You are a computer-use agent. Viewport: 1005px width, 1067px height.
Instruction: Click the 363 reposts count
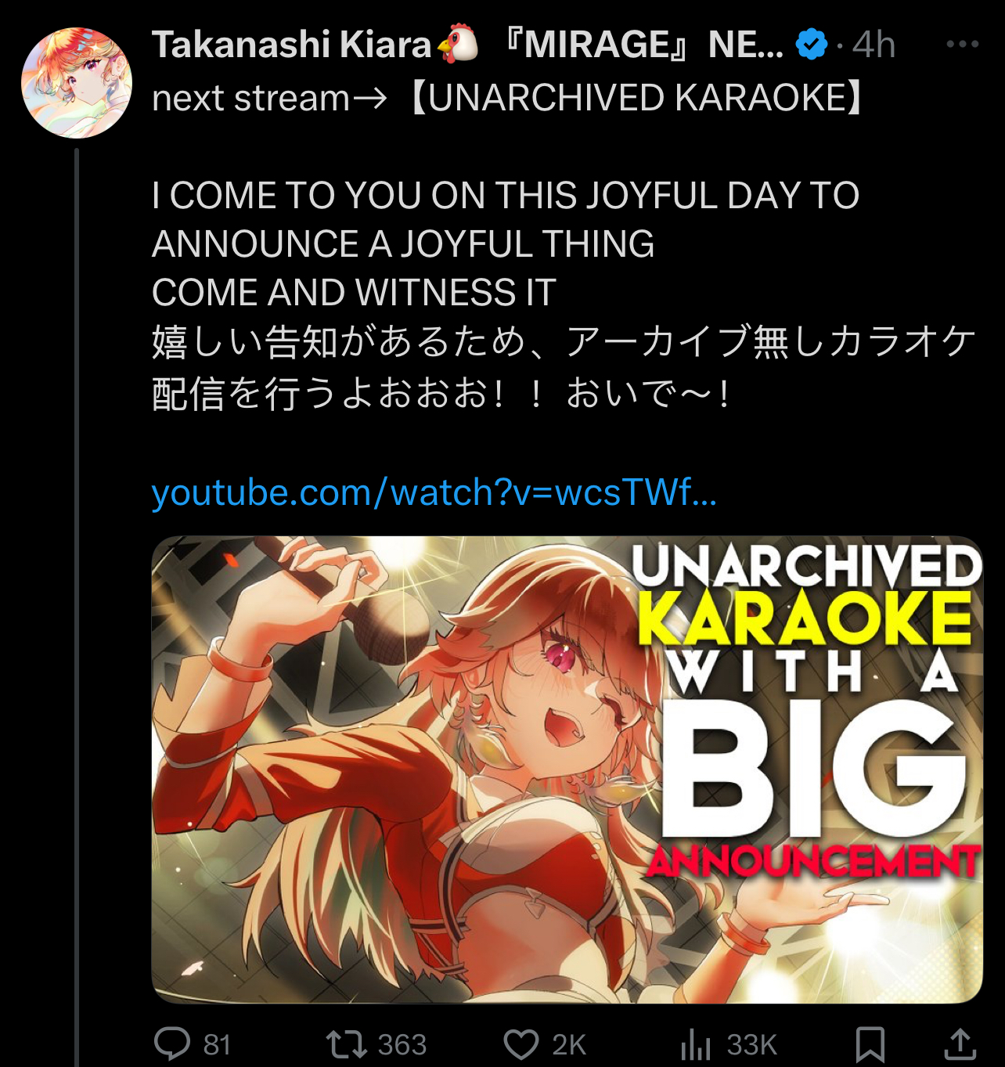(x=402, y=1045)
